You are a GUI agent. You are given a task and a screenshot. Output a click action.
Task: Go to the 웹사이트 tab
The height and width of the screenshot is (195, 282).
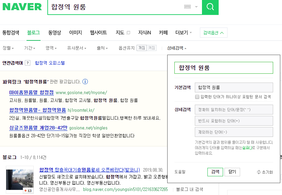[98, 33]
